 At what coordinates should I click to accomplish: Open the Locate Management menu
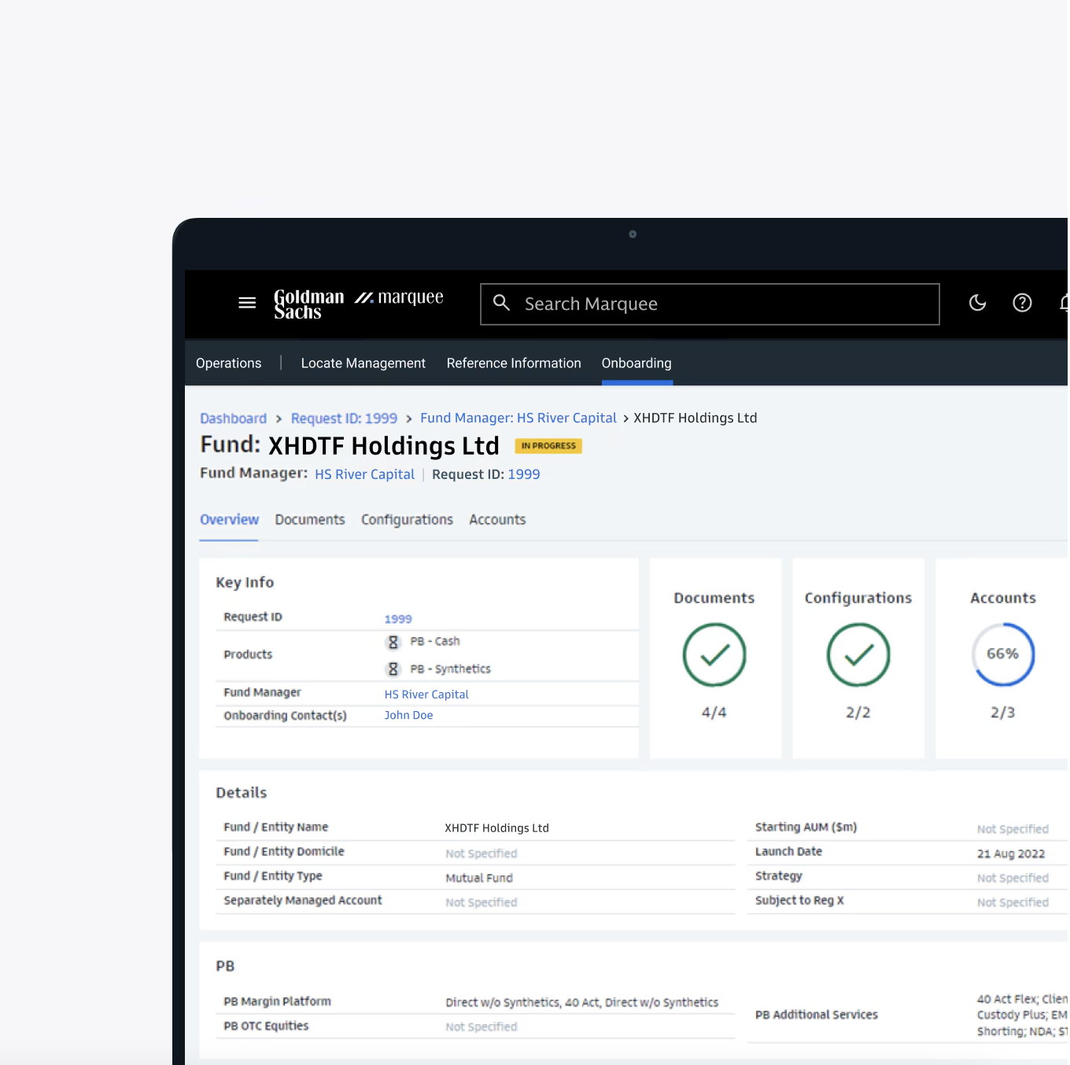click(x=363, y=363)
